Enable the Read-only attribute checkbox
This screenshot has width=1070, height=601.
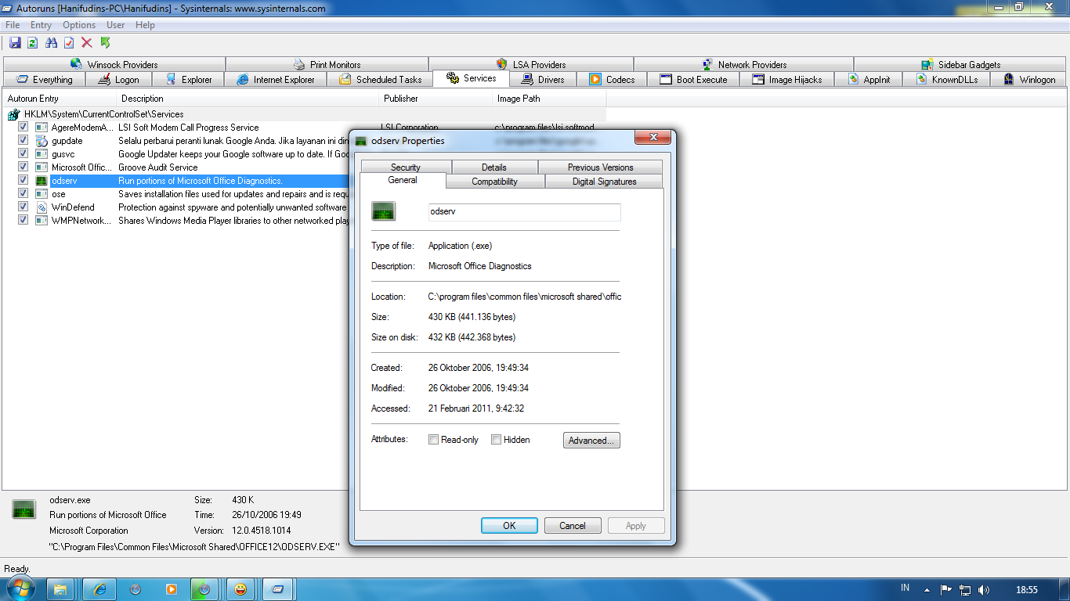tap(433, 439)
